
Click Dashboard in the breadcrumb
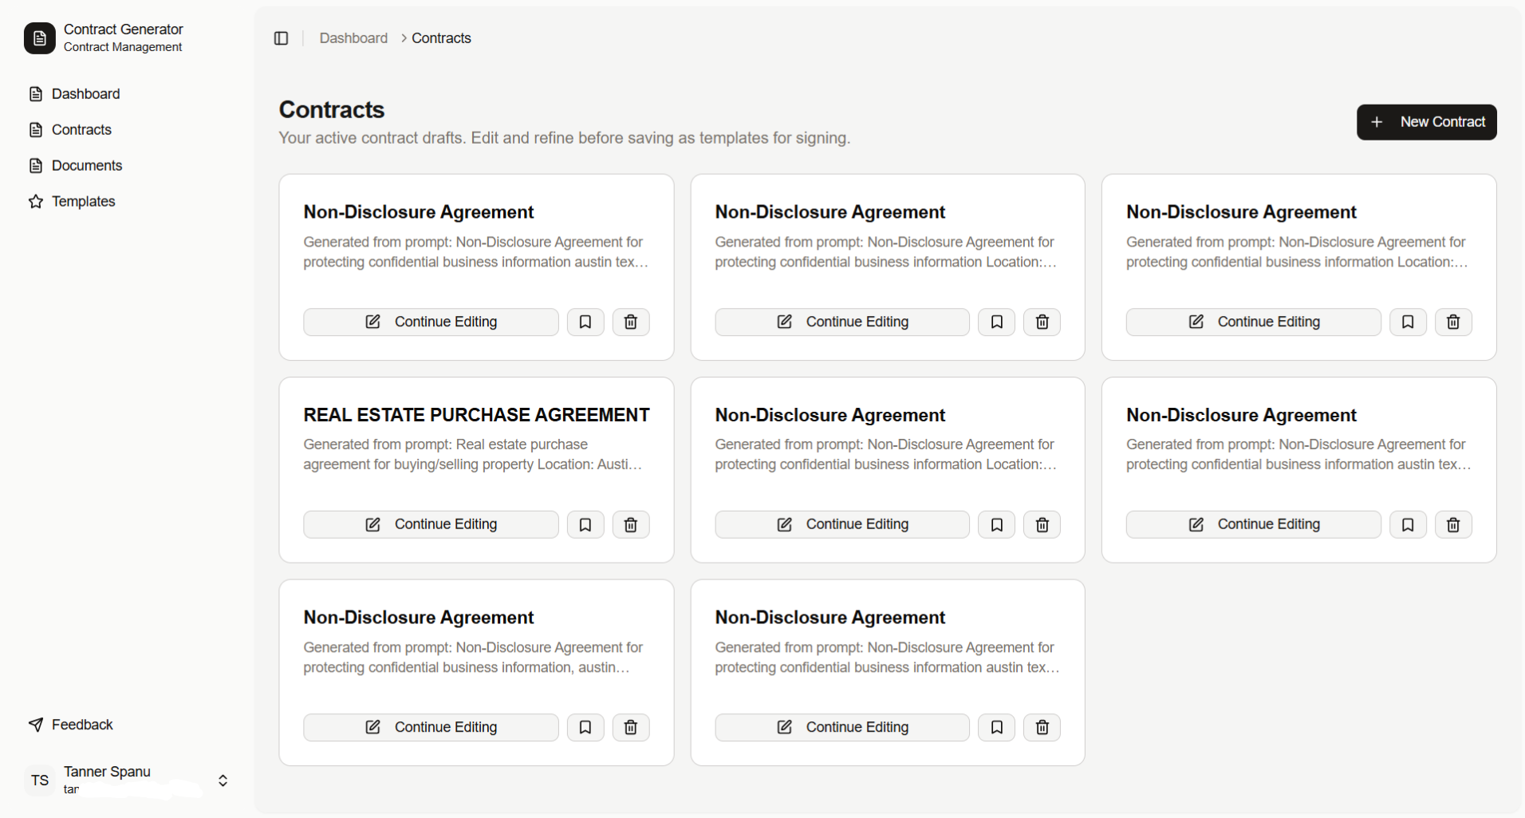pos(353,38)
